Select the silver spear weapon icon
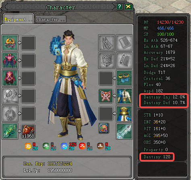 point(124,131)
